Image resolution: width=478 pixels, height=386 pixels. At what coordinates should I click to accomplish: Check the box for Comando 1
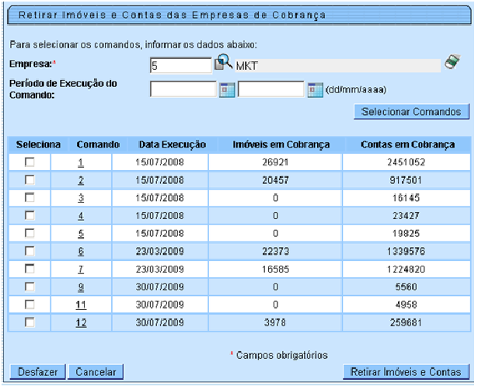tap(30, 162)
